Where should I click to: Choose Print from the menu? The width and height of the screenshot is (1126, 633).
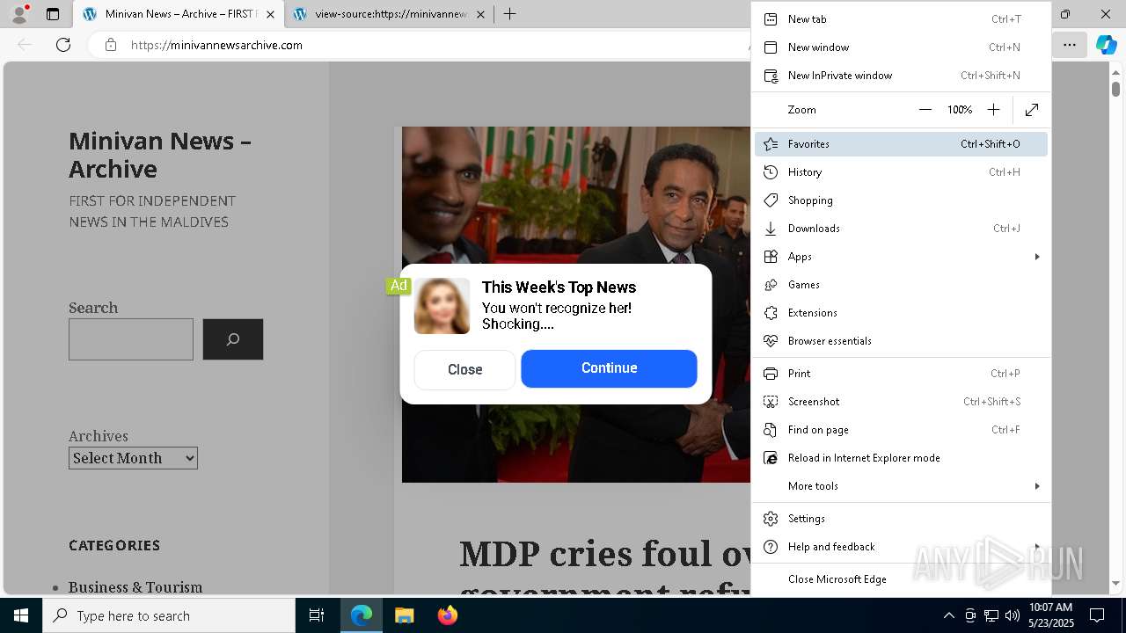point(901,374)
